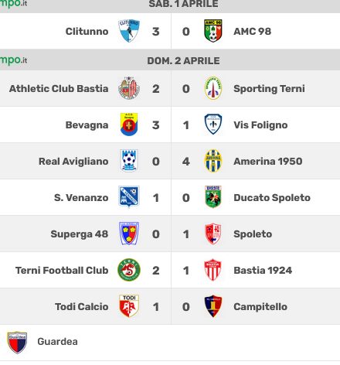Click the Ducato Spoleto green crest
The image size is (340, 365).
click(x=213, y=197)
